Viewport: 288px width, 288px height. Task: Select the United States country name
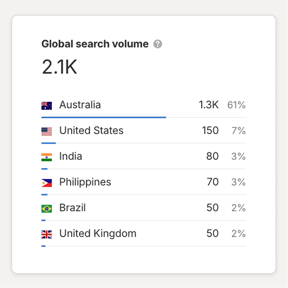pos(91,130)
